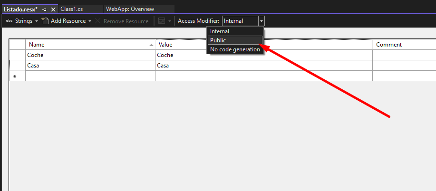
Task: Switch to the Class1.cs tab
Action: [72, 9]
